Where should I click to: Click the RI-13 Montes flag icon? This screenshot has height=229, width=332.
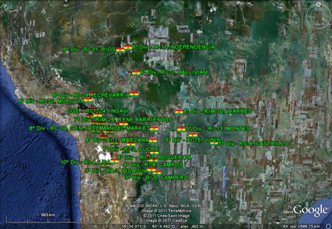(181, 129)
